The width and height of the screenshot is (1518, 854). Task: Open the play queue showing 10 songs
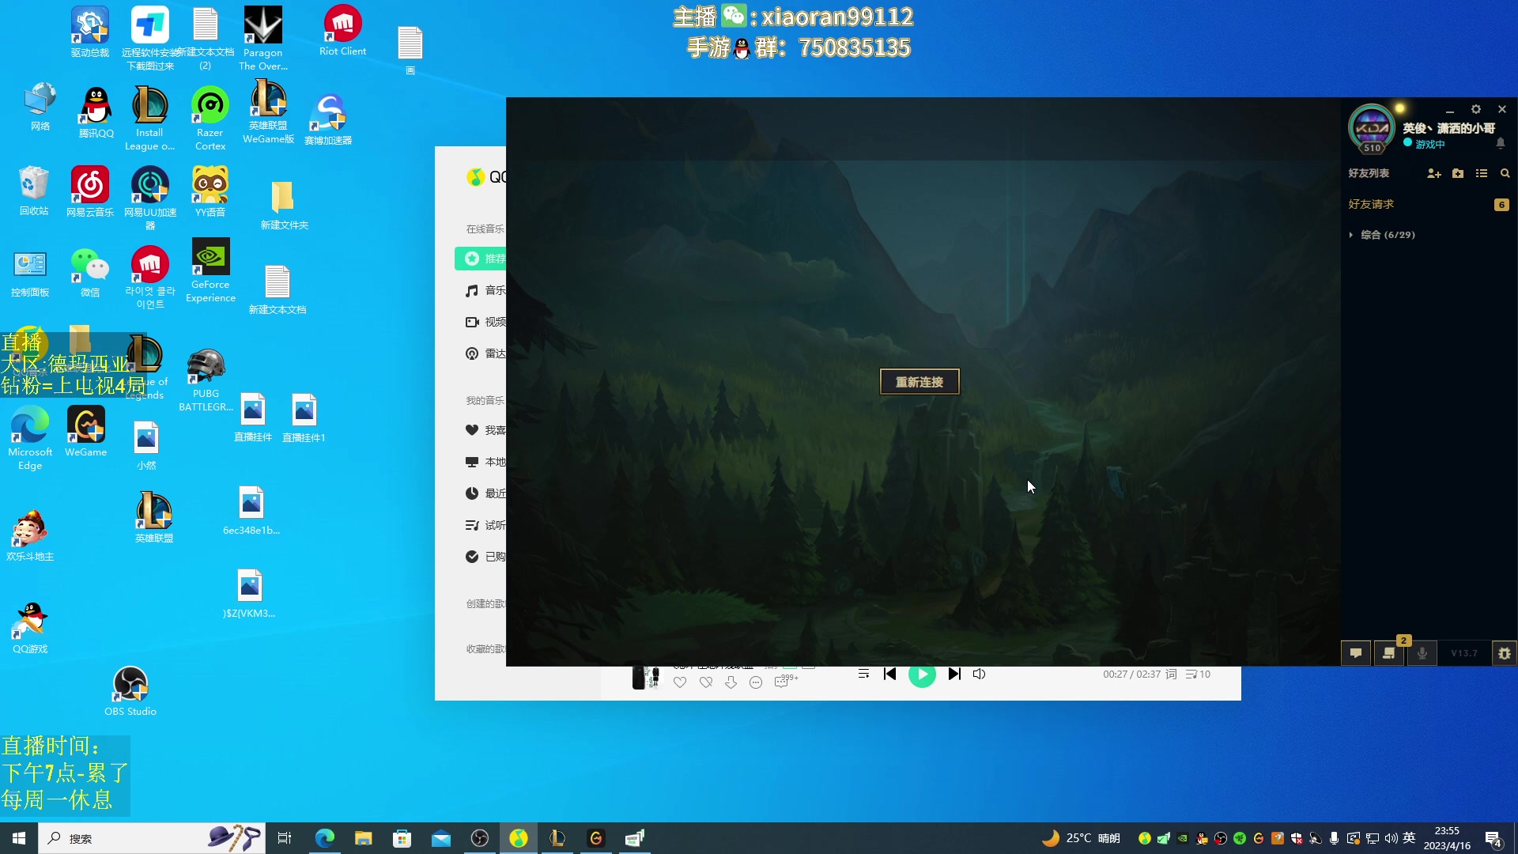coord(1198,675)
